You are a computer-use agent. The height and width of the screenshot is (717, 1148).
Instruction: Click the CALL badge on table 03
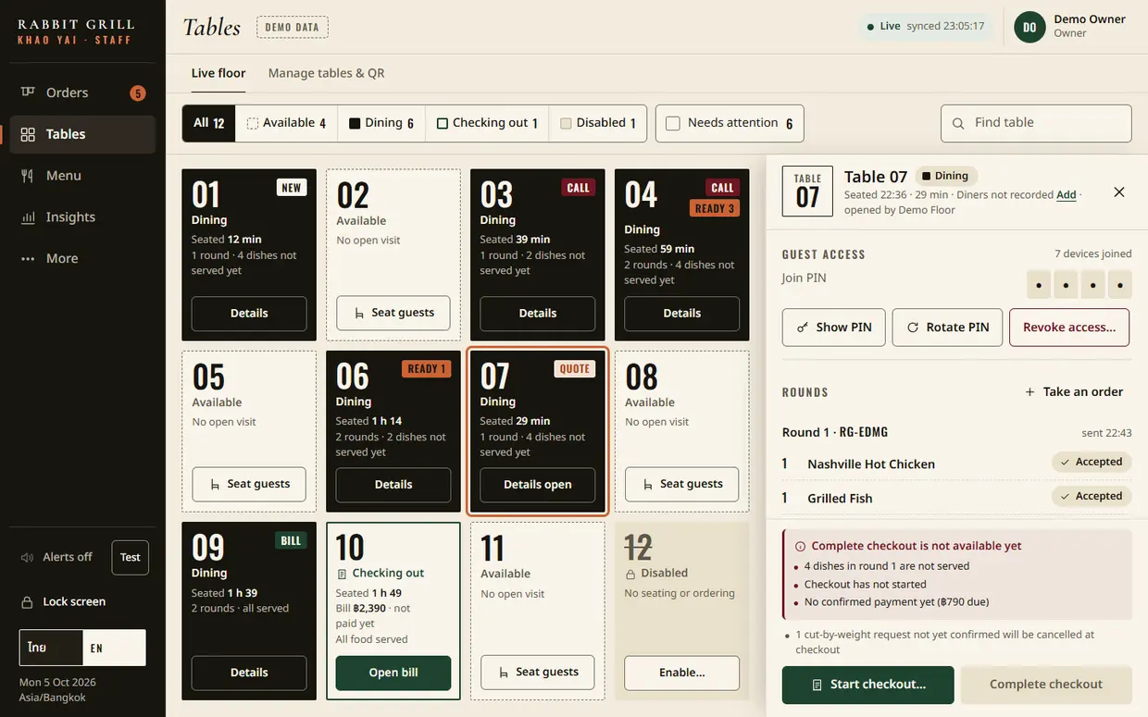pyautogui.click(x=579, y=188)
